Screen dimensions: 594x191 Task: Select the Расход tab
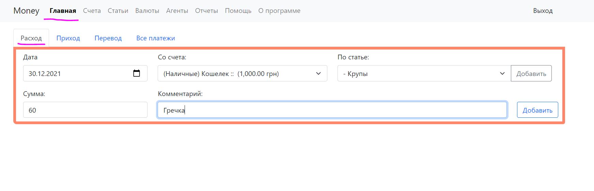[31, 38]
